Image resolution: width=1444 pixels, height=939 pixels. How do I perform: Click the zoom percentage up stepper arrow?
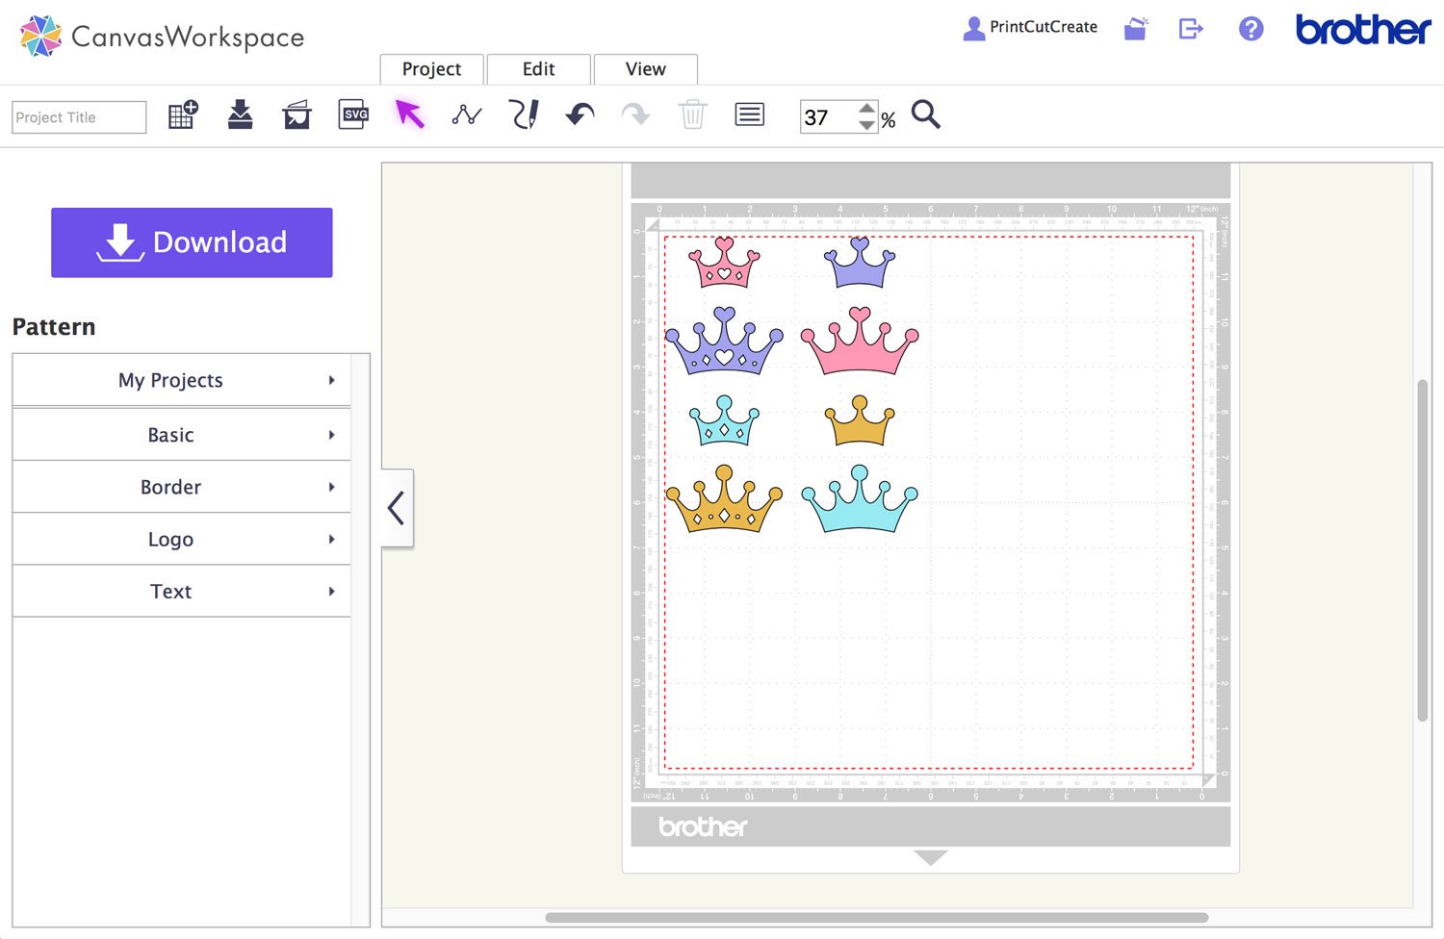pos(865,108)
